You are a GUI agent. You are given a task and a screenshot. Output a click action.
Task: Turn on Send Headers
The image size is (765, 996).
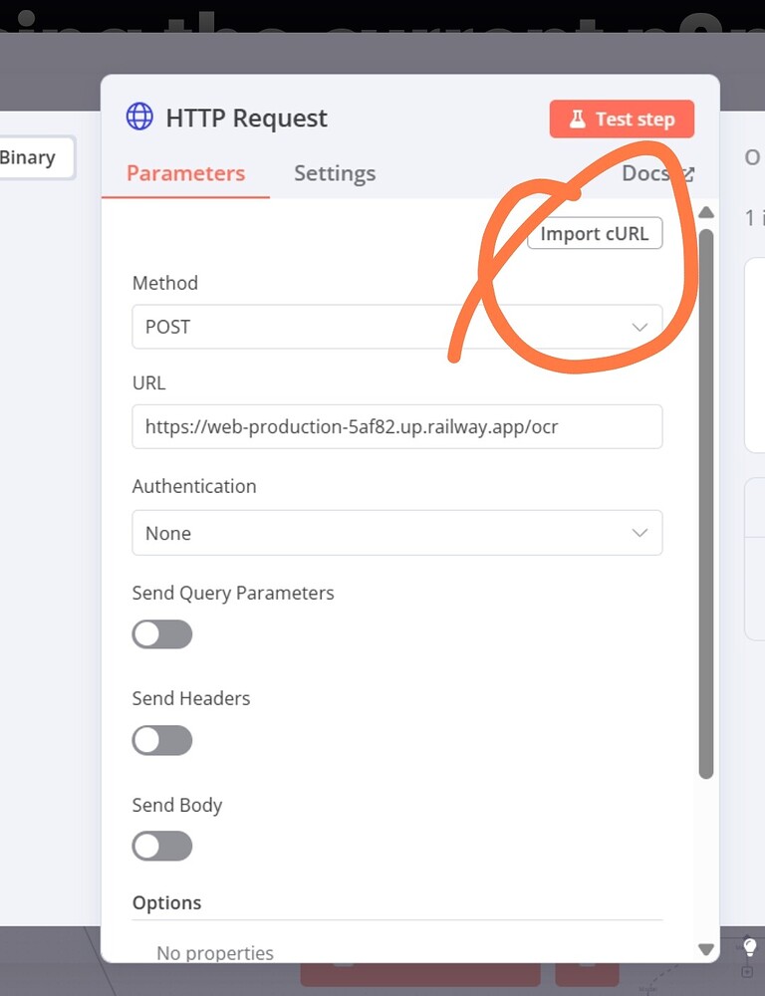pyautogui.click(x=162, y=740)
